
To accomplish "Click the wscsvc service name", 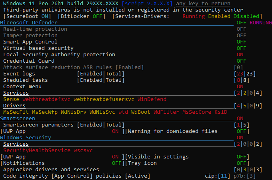I will tap(83, 150).
